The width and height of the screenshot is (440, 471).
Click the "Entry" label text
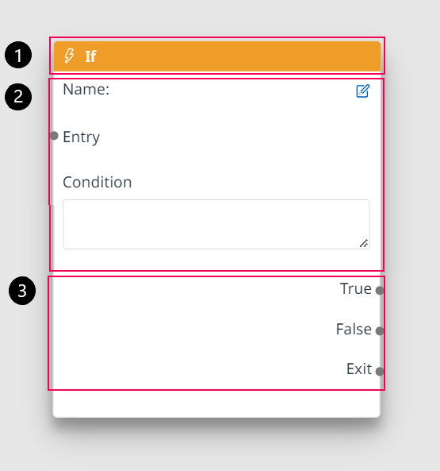81,137
